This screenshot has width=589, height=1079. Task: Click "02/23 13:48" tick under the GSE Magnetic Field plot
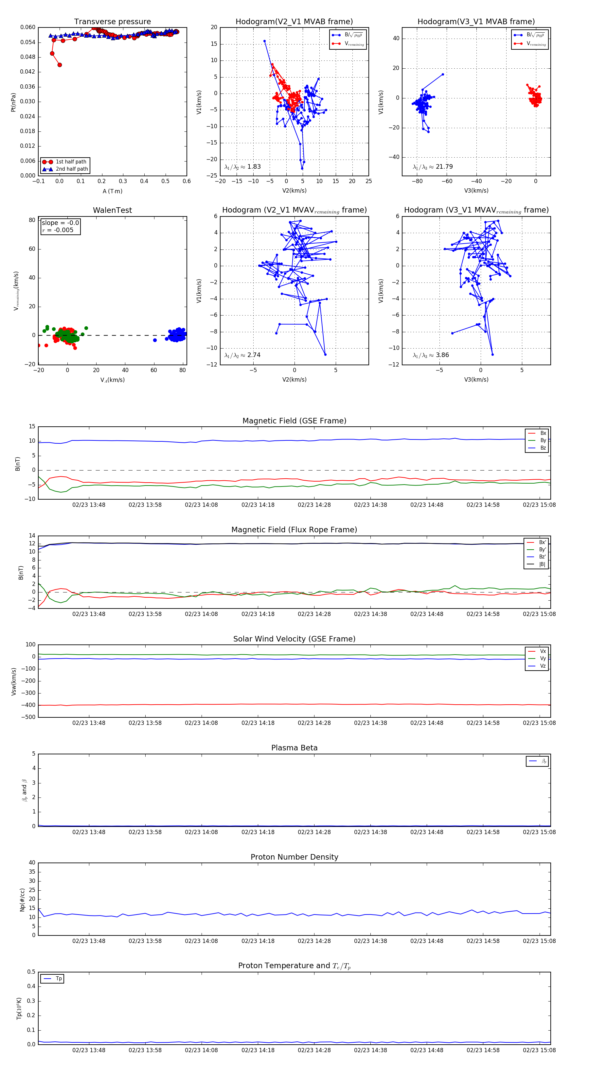(89, 505)
